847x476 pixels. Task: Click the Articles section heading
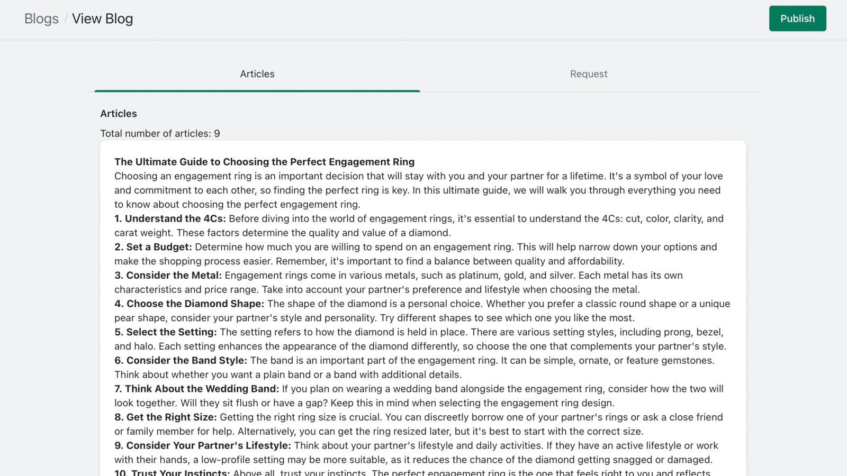119,113
